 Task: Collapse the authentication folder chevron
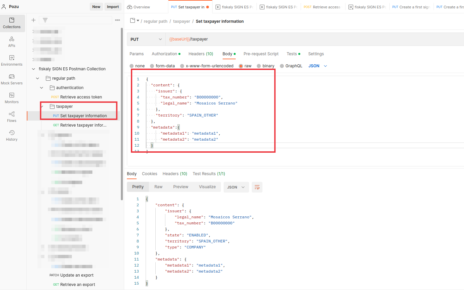coord(42,88)
